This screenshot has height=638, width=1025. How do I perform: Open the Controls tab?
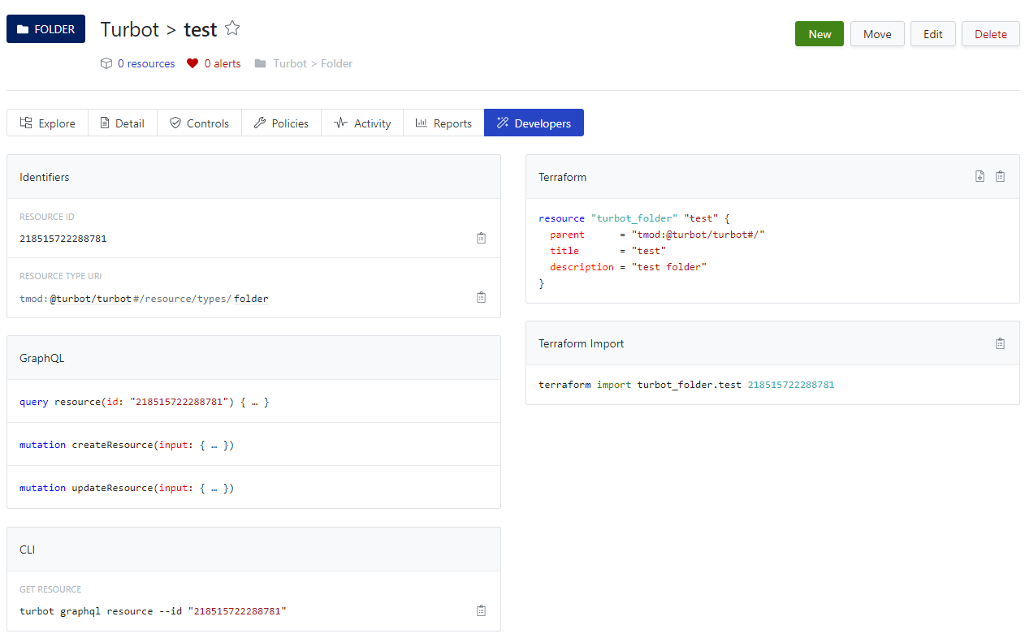pyautogui.click(x=199, y=123)
